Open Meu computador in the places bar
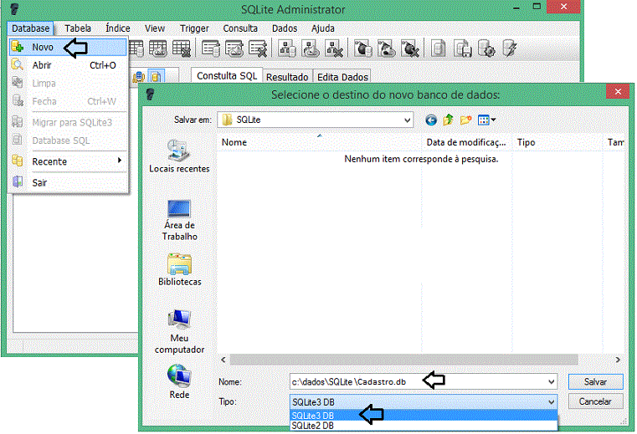The image size is (637, 434). (x=179, y=332)
